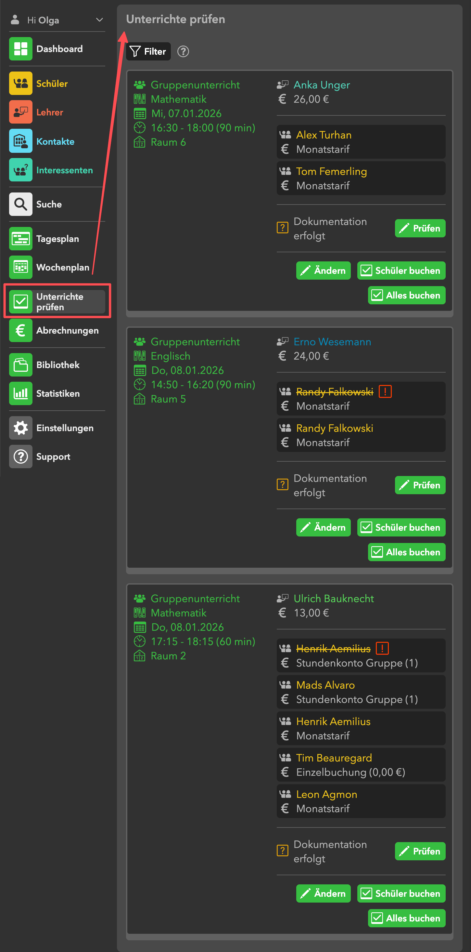This screenshot has width=471, height=952.
Task: Click Alles buchen for Anka Unger's lesson
Action: tap(406, 295)
